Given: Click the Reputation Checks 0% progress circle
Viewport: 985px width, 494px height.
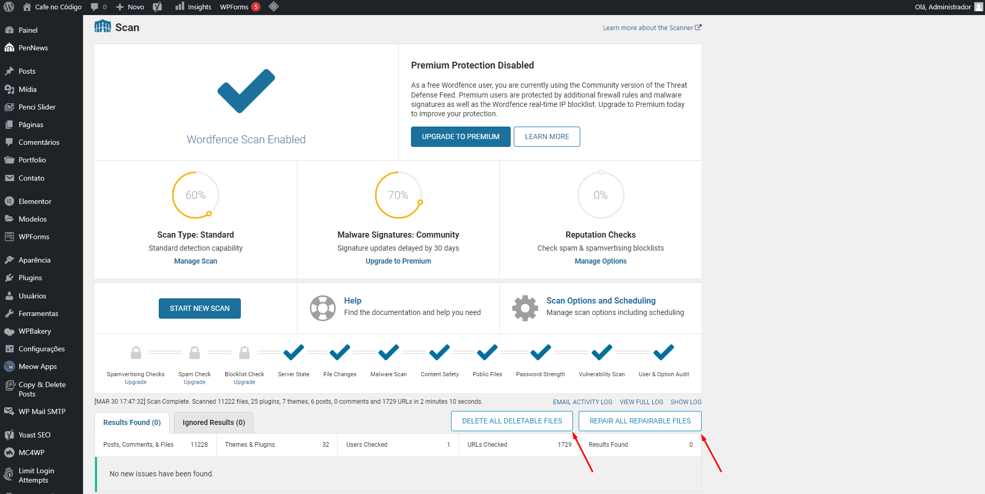Looking at the screenshot, I should pos(601,195).
